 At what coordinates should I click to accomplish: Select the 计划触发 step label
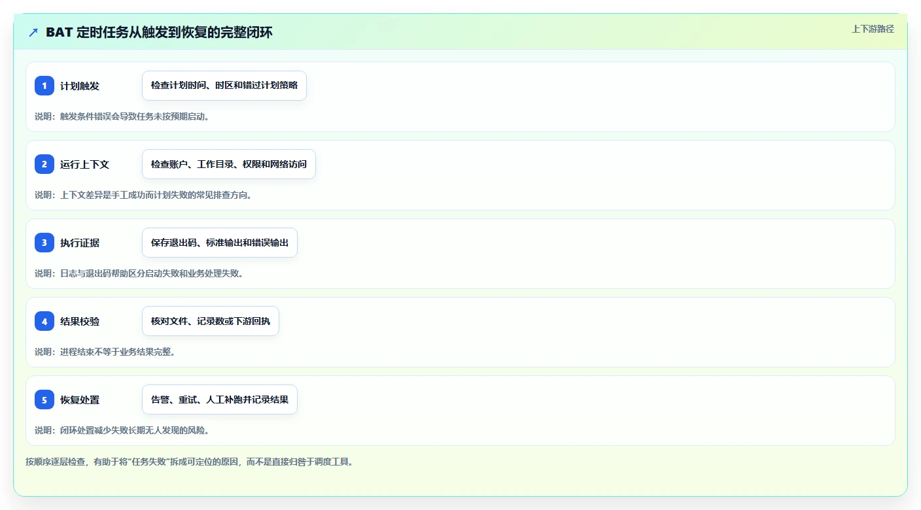[x=80, y=86]
